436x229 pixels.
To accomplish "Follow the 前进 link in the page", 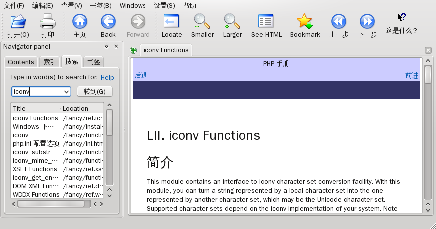I will click(412, 76).
